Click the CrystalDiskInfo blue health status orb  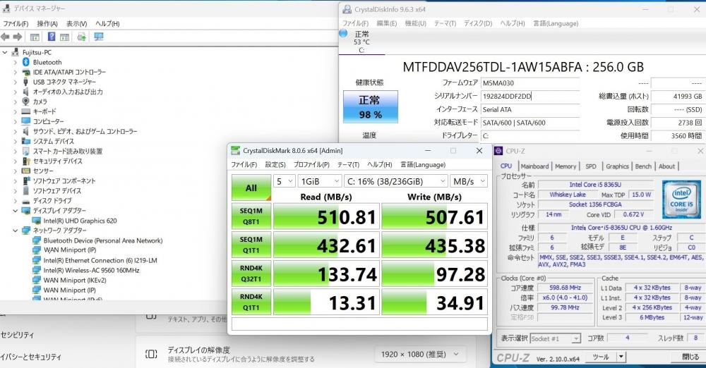point(344,33)
